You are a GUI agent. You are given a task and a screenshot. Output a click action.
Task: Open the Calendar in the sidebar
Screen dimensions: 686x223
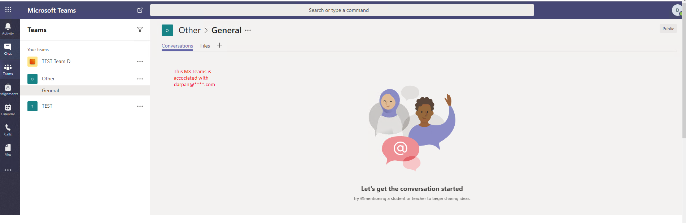coord(8,110)
